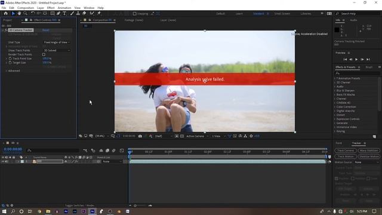Select the Hand tool
The image size is (382, 215).
(x=19, y=13)
